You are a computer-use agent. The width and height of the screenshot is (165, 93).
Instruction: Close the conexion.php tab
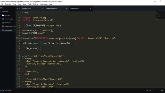(42, 8)
